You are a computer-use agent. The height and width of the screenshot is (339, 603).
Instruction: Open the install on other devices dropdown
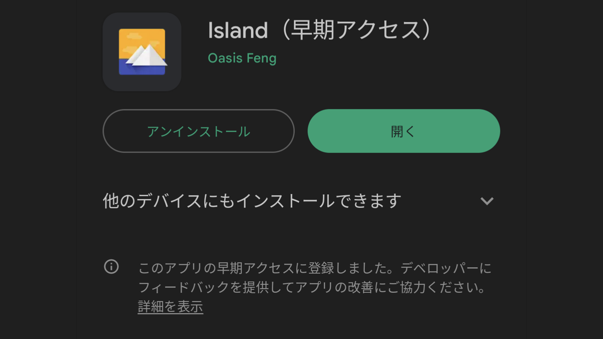click(x=487, y=201)
